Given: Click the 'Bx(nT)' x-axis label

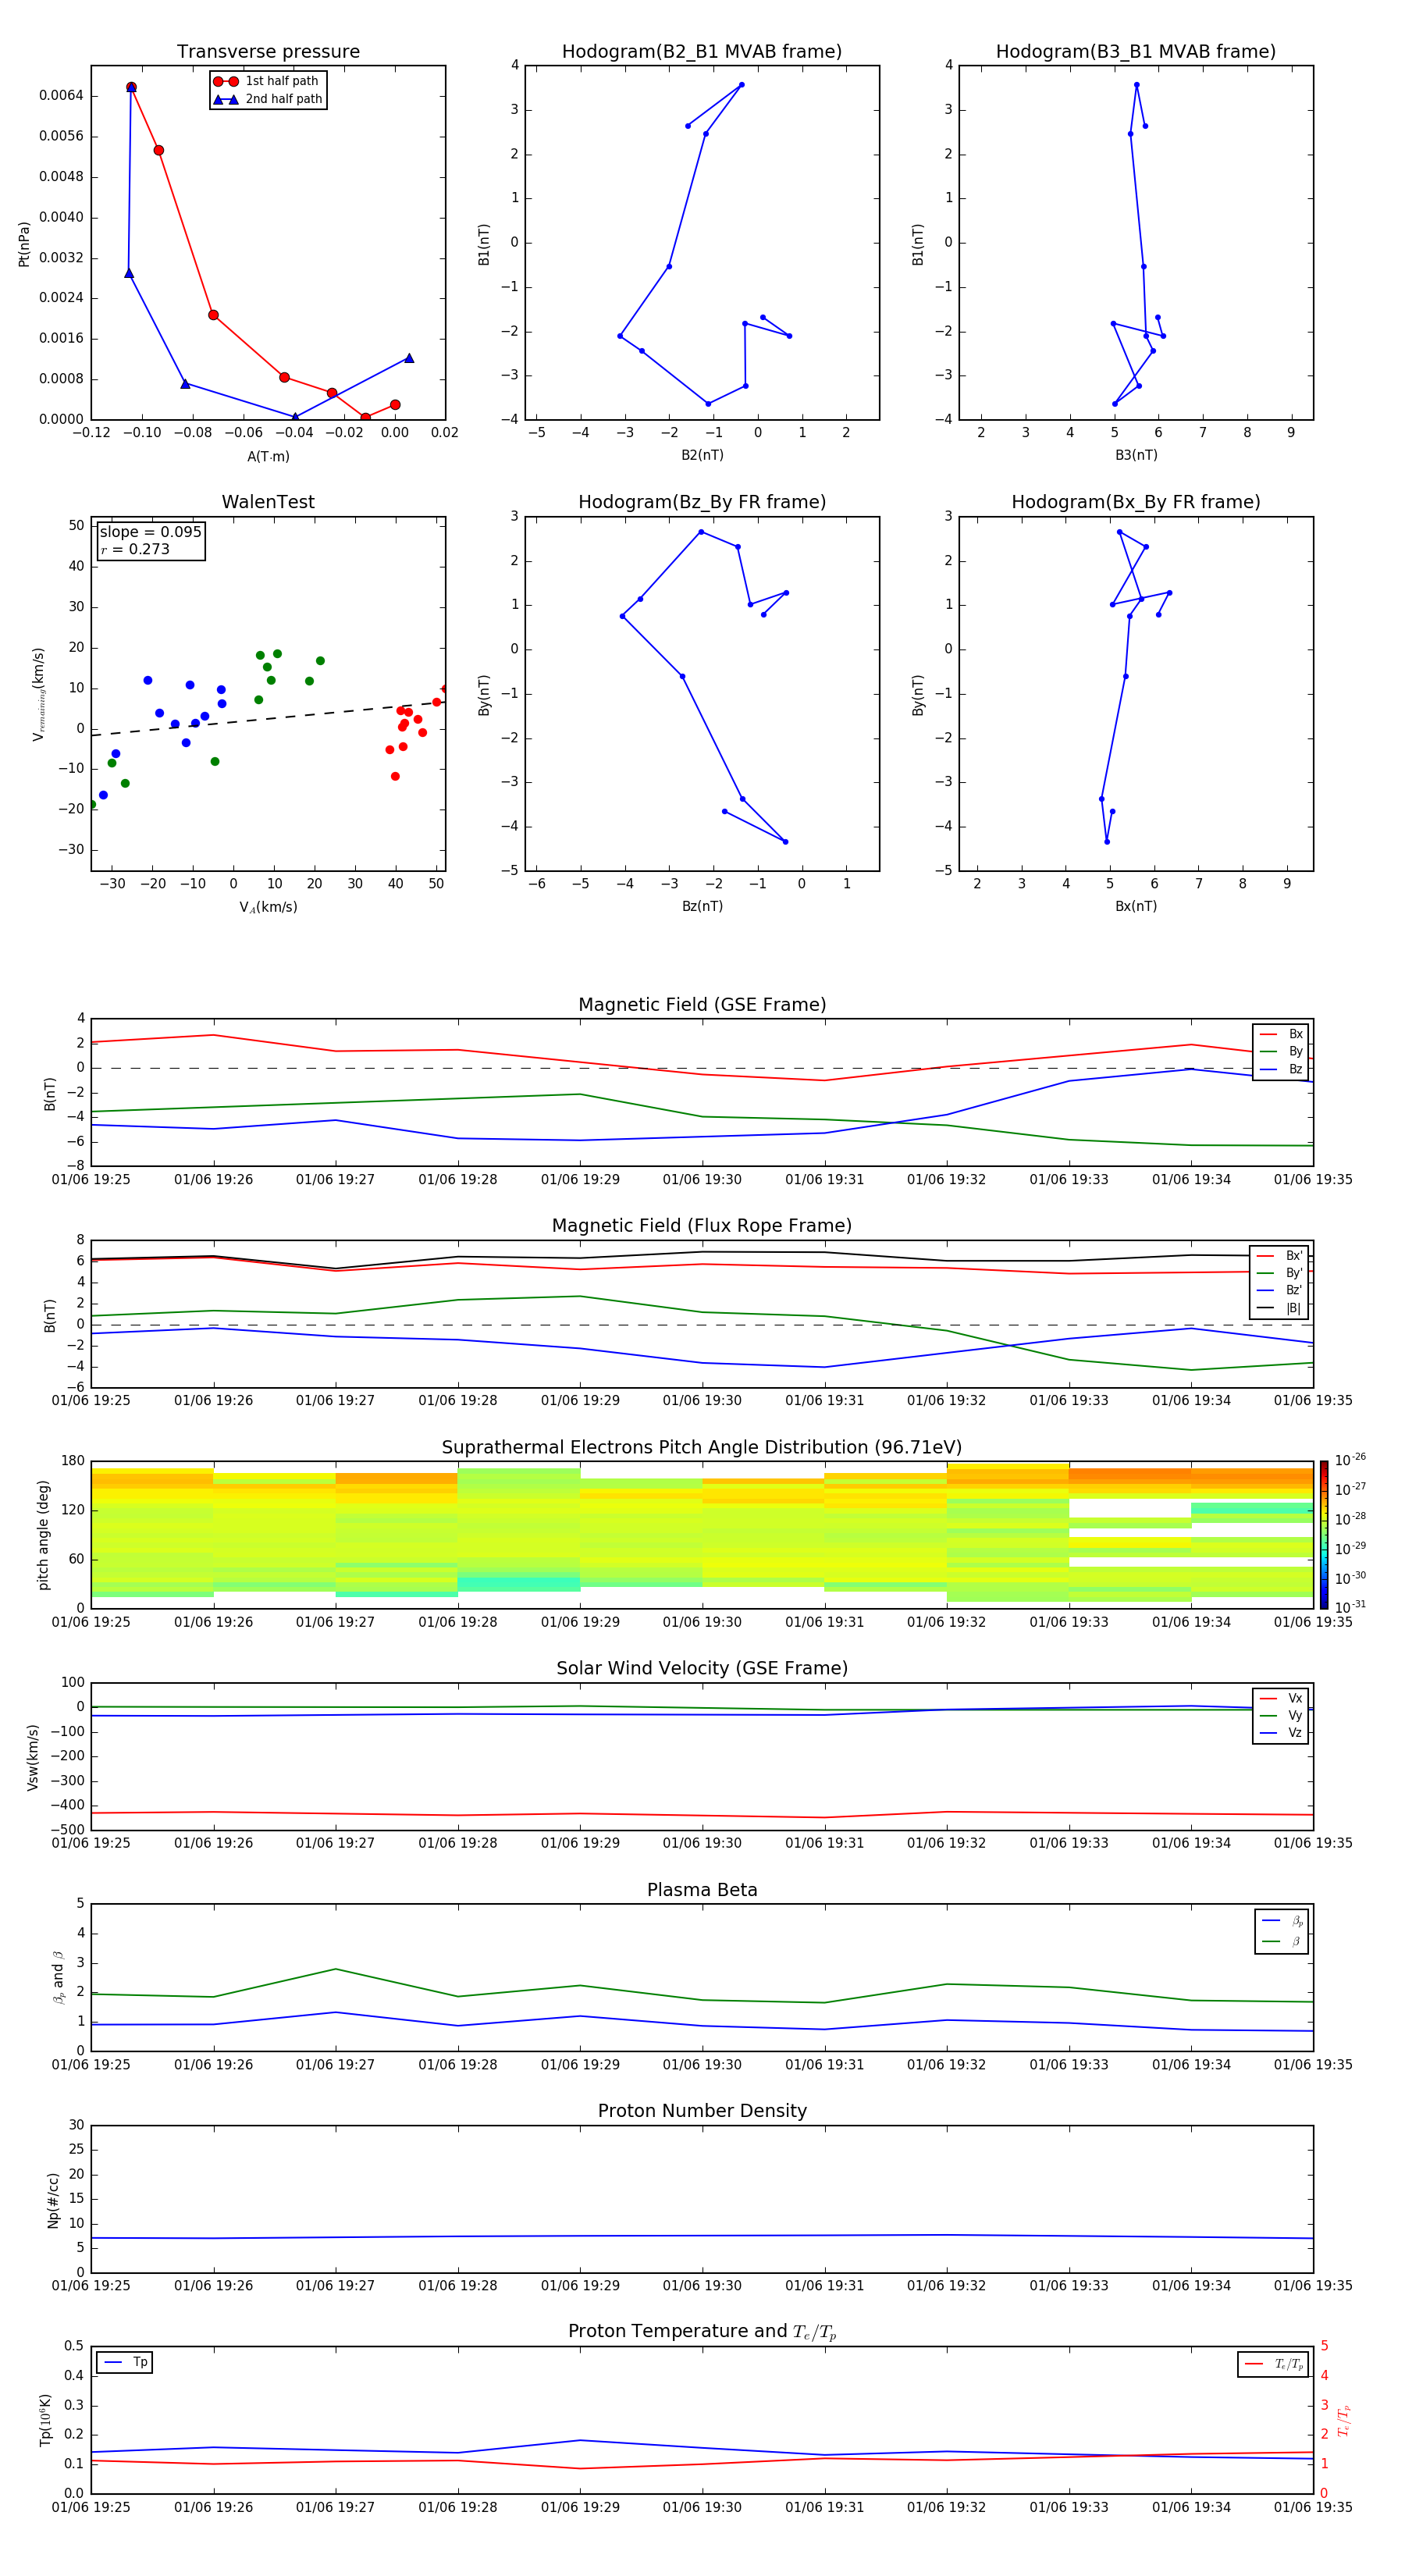Looking at the screenshot, I should [1136, 906].
